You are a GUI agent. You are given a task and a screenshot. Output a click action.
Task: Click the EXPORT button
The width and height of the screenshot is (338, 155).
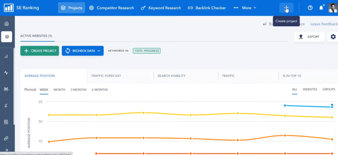click(309, 37)
